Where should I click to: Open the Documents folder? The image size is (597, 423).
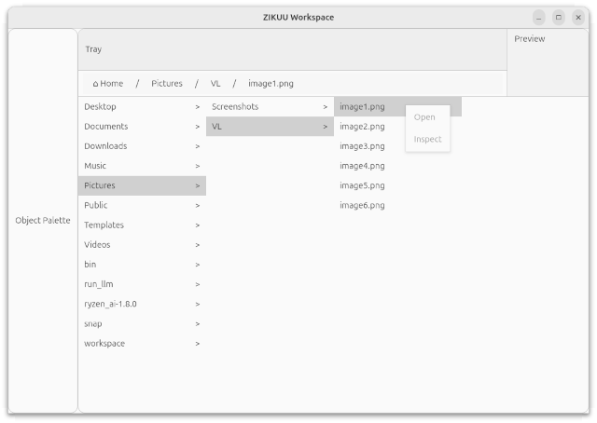tap(142, 127)
